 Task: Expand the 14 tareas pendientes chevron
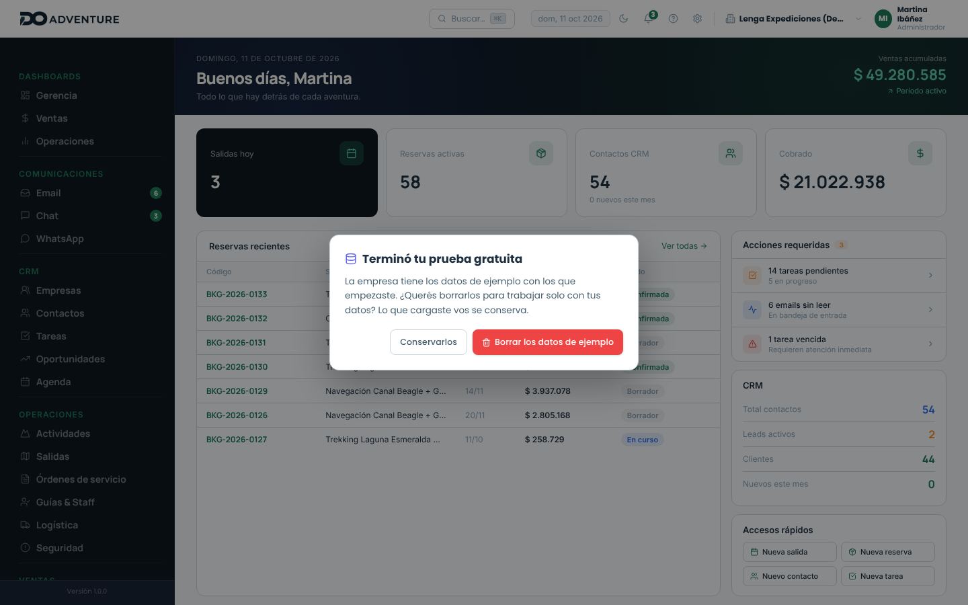(930, 275)
